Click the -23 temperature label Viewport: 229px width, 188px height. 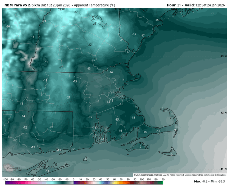coord(61,67)
